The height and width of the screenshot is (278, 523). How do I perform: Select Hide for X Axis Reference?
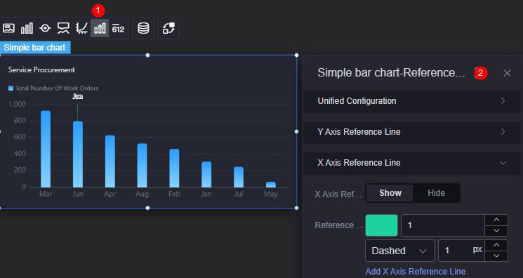click(x=436, y=193)
